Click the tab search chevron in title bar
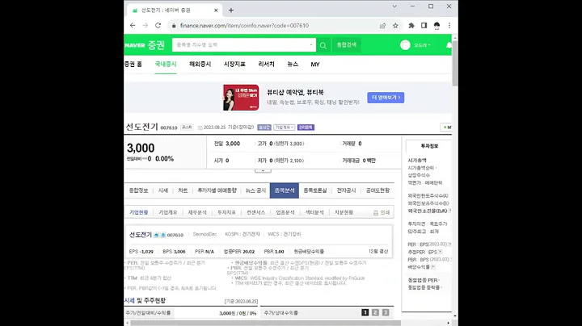 click(394, 6)
